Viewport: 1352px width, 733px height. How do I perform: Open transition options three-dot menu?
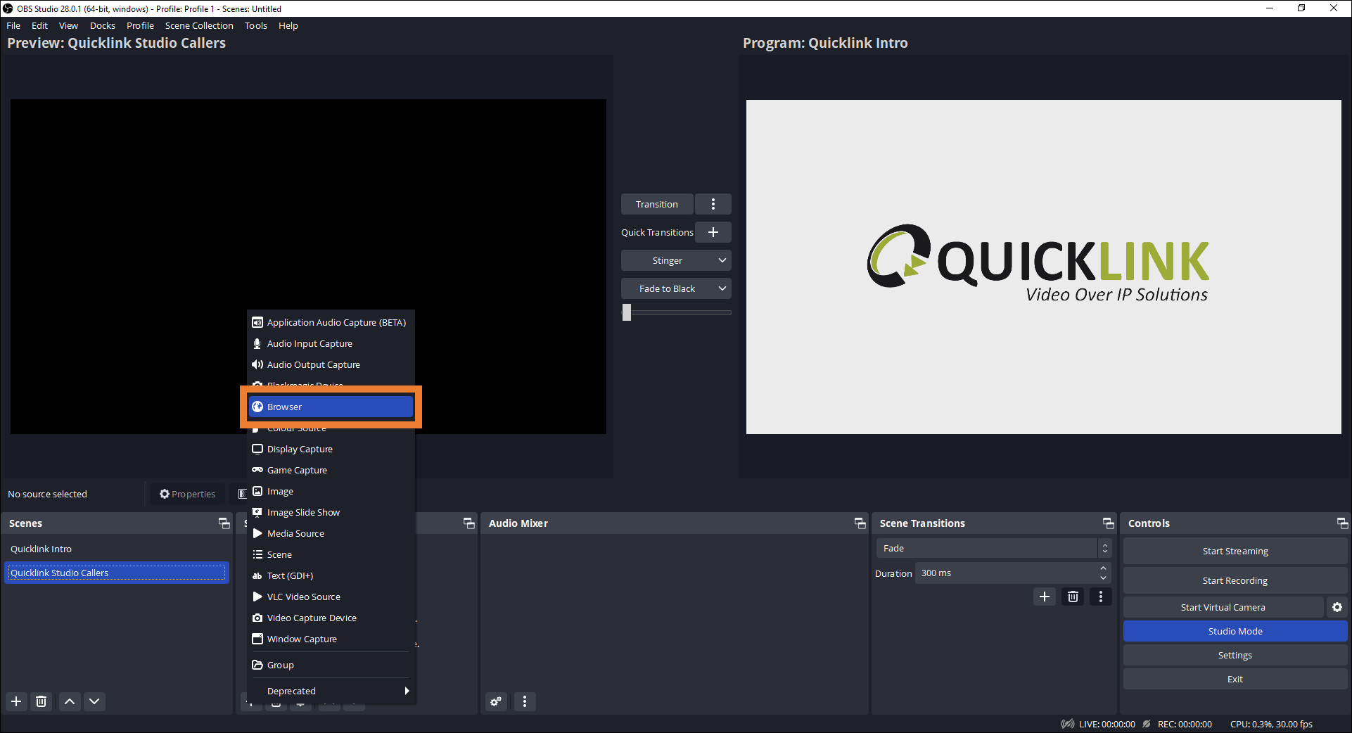click(713, 204)
